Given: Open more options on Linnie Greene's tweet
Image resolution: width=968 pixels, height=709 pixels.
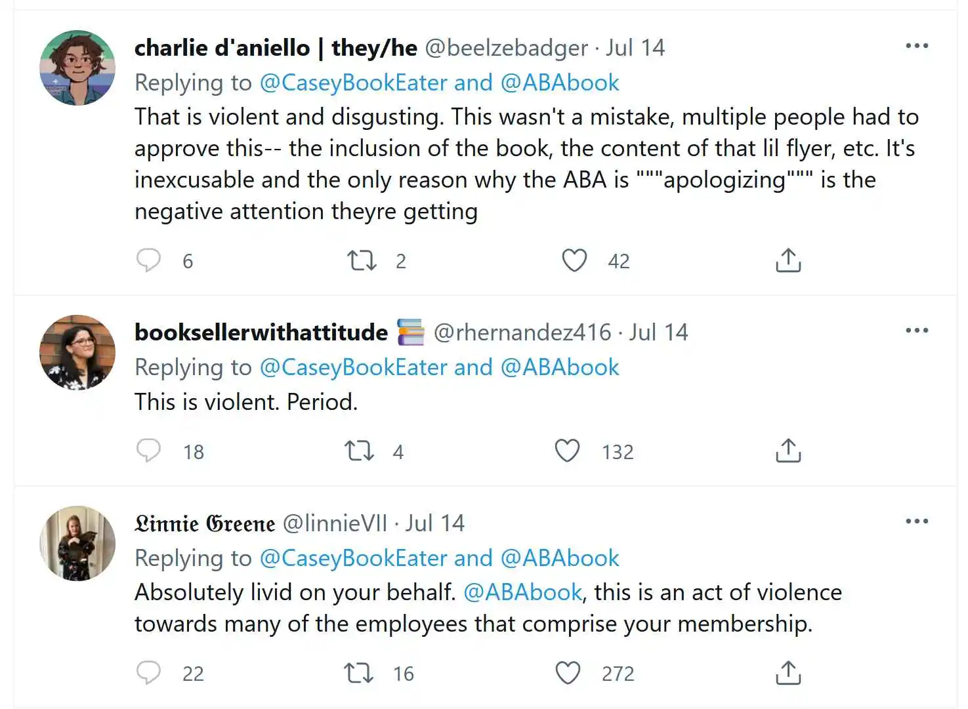Looking at the screenshot, I should point(917,521).
